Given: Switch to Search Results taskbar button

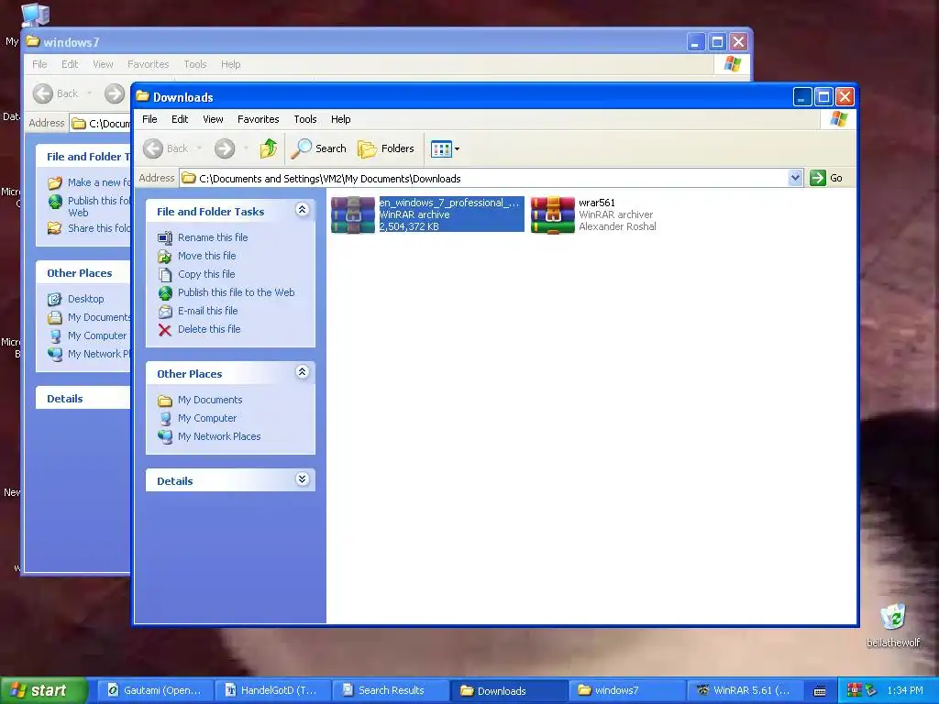Looking at the screenshot, I should 389,690.
